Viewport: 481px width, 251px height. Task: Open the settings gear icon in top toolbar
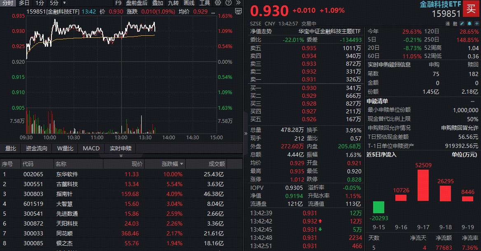click(x=218, y=3)
